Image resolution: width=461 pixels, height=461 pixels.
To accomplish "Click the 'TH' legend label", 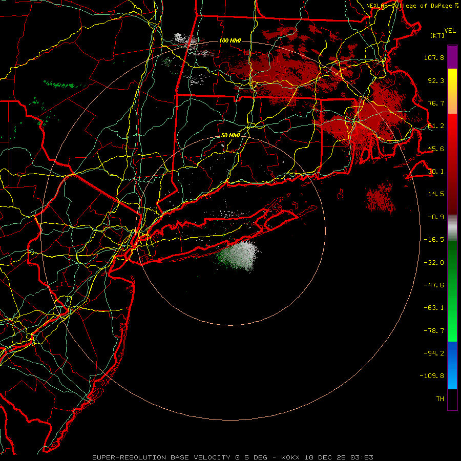I will coord(440,399).
